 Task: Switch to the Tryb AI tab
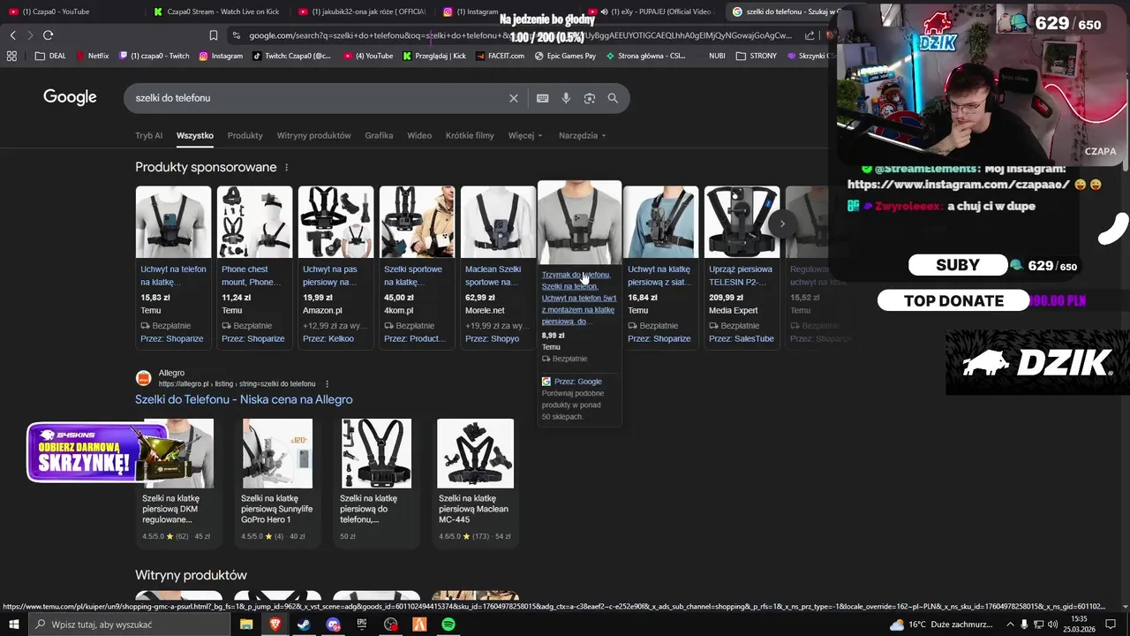coord(148,135)
